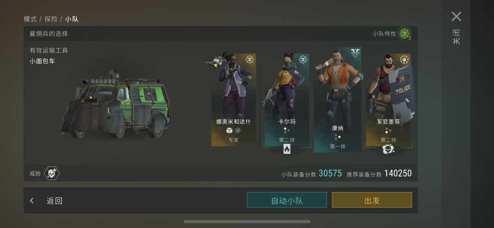494x228 pixels.
Task: Tap the cube icon under 娜奥米和达什
Action: coord(229,130)
